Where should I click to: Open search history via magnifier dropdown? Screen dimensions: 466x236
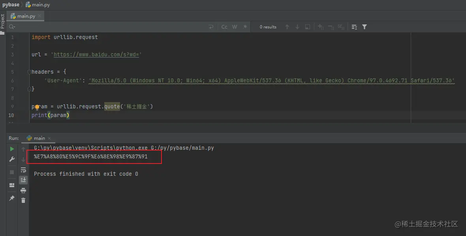tap(12, 27)
